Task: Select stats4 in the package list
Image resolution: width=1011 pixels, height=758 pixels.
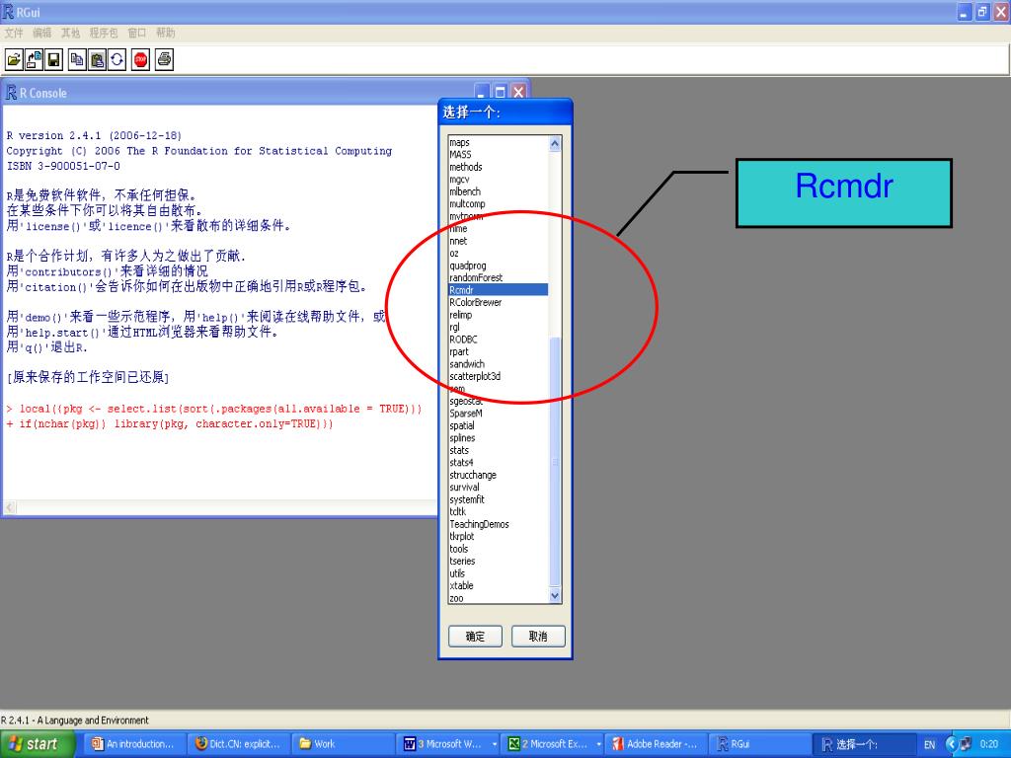Action: pos(499,462)
